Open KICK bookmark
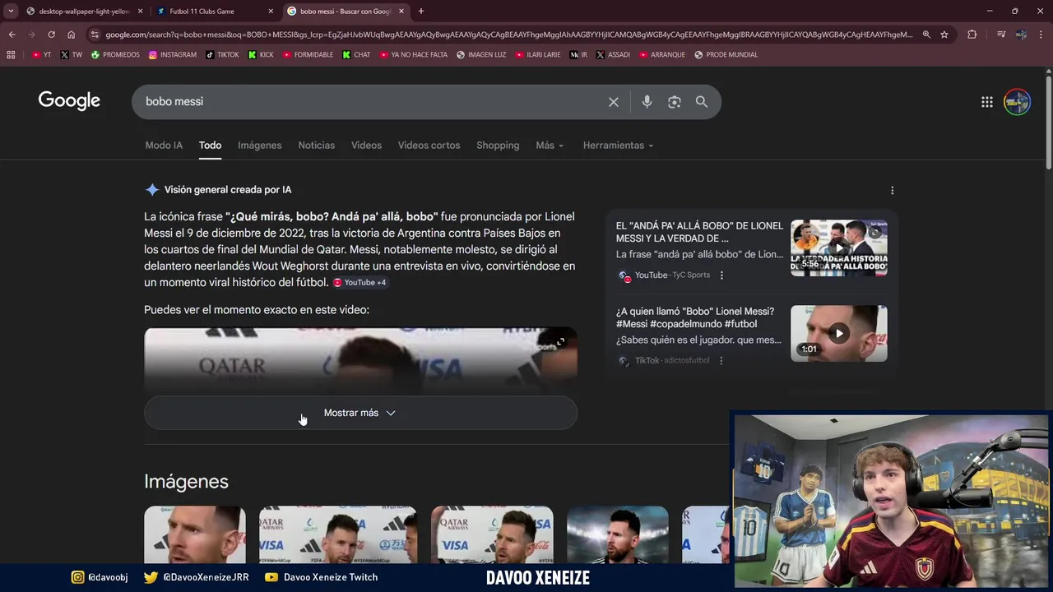Screen dimensions: 1053x592 click(261, 55)
